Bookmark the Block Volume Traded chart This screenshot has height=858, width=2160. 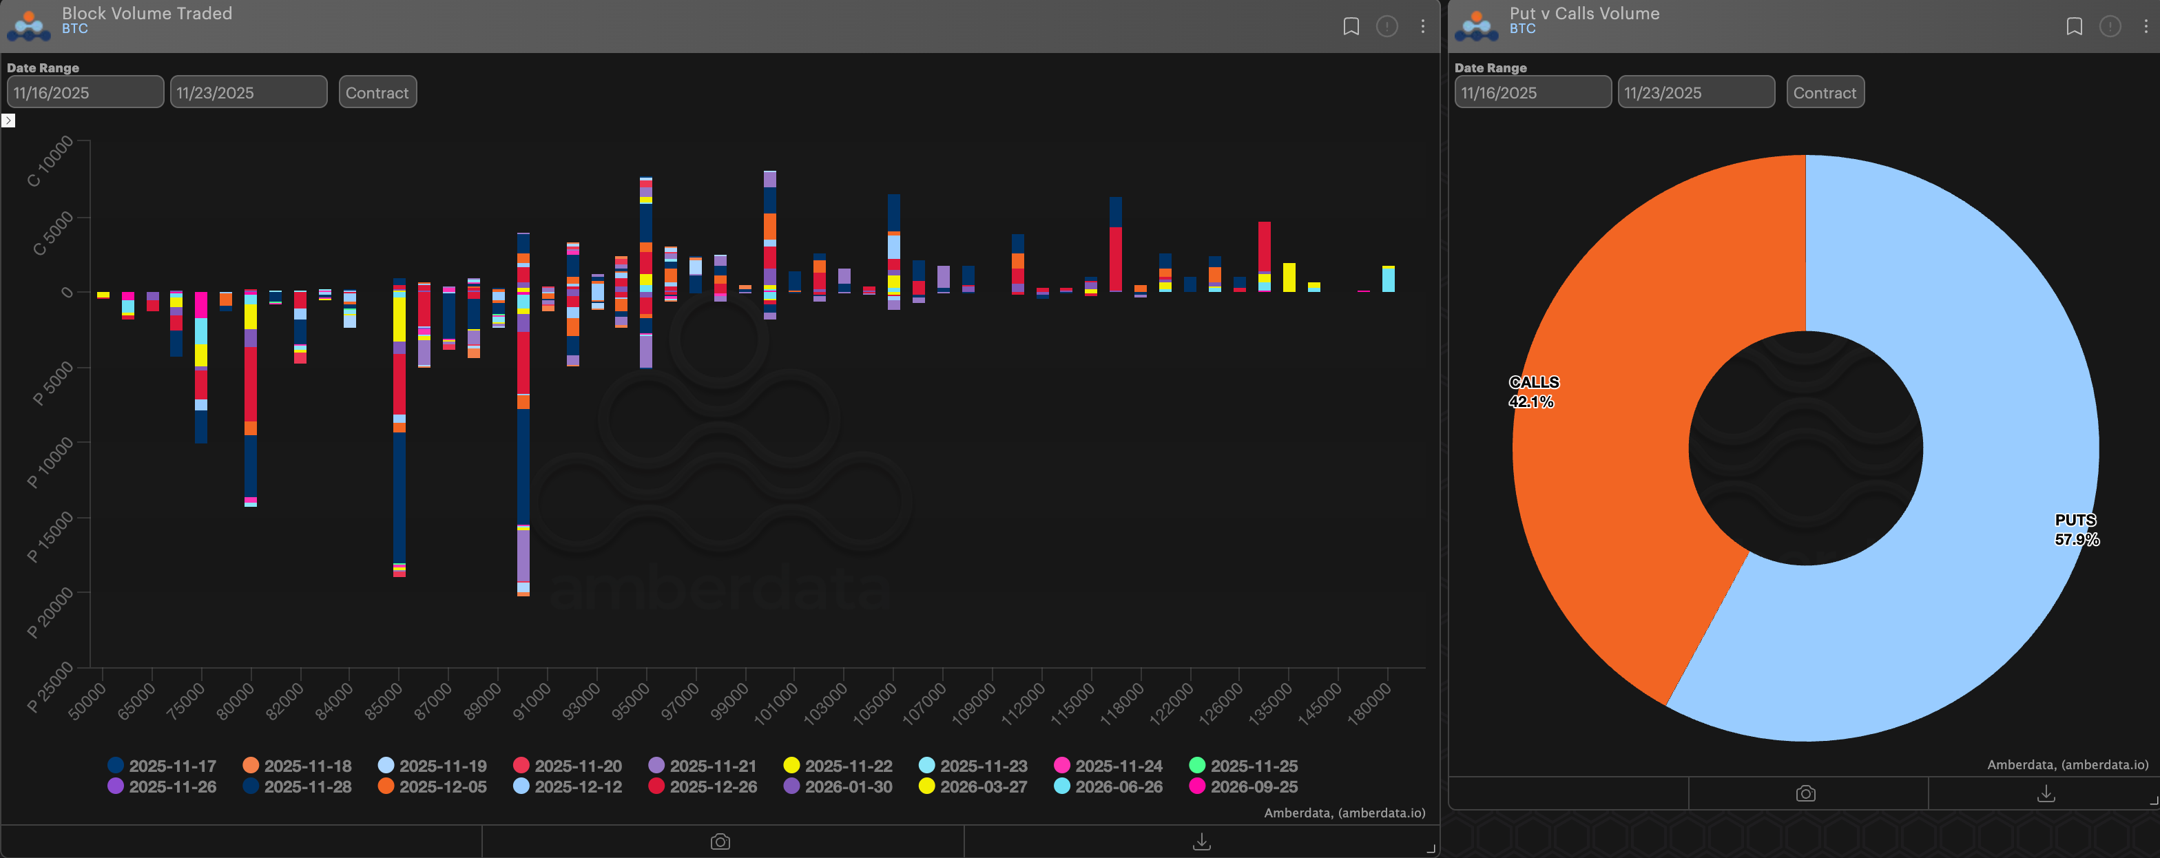tap(1351, 27)
